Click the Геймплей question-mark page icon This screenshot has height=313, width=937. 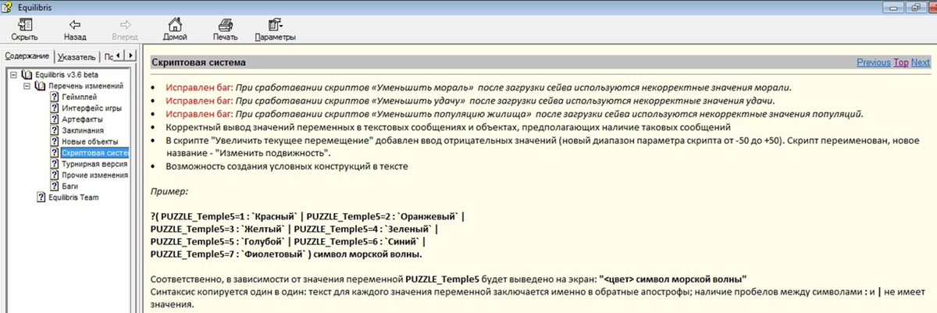click(54, 97)
